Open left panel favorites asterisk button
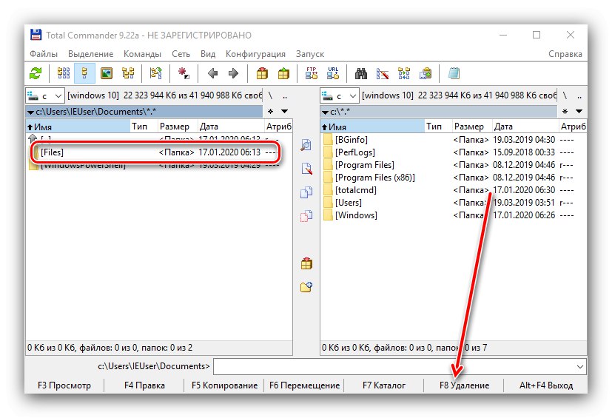The width and height of the screenshot is (612, 418). pos(271,112)
